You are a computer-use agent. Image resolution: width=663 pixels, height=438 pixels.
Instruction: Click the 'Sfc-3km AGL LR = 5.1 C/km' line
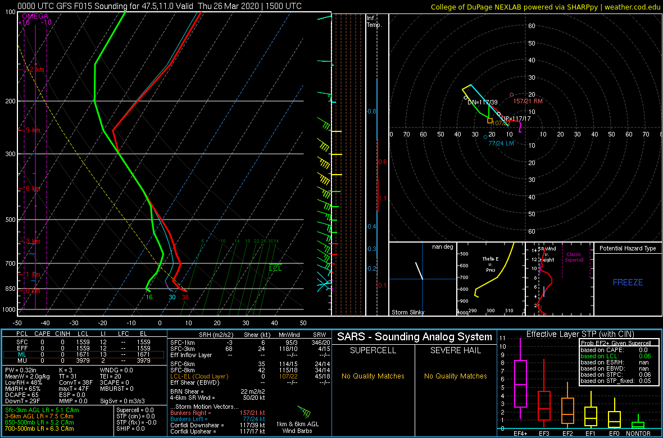tap(42, 410)
